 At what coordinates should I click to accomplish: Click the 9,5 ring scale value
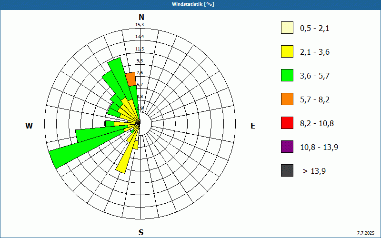[140, 61]
